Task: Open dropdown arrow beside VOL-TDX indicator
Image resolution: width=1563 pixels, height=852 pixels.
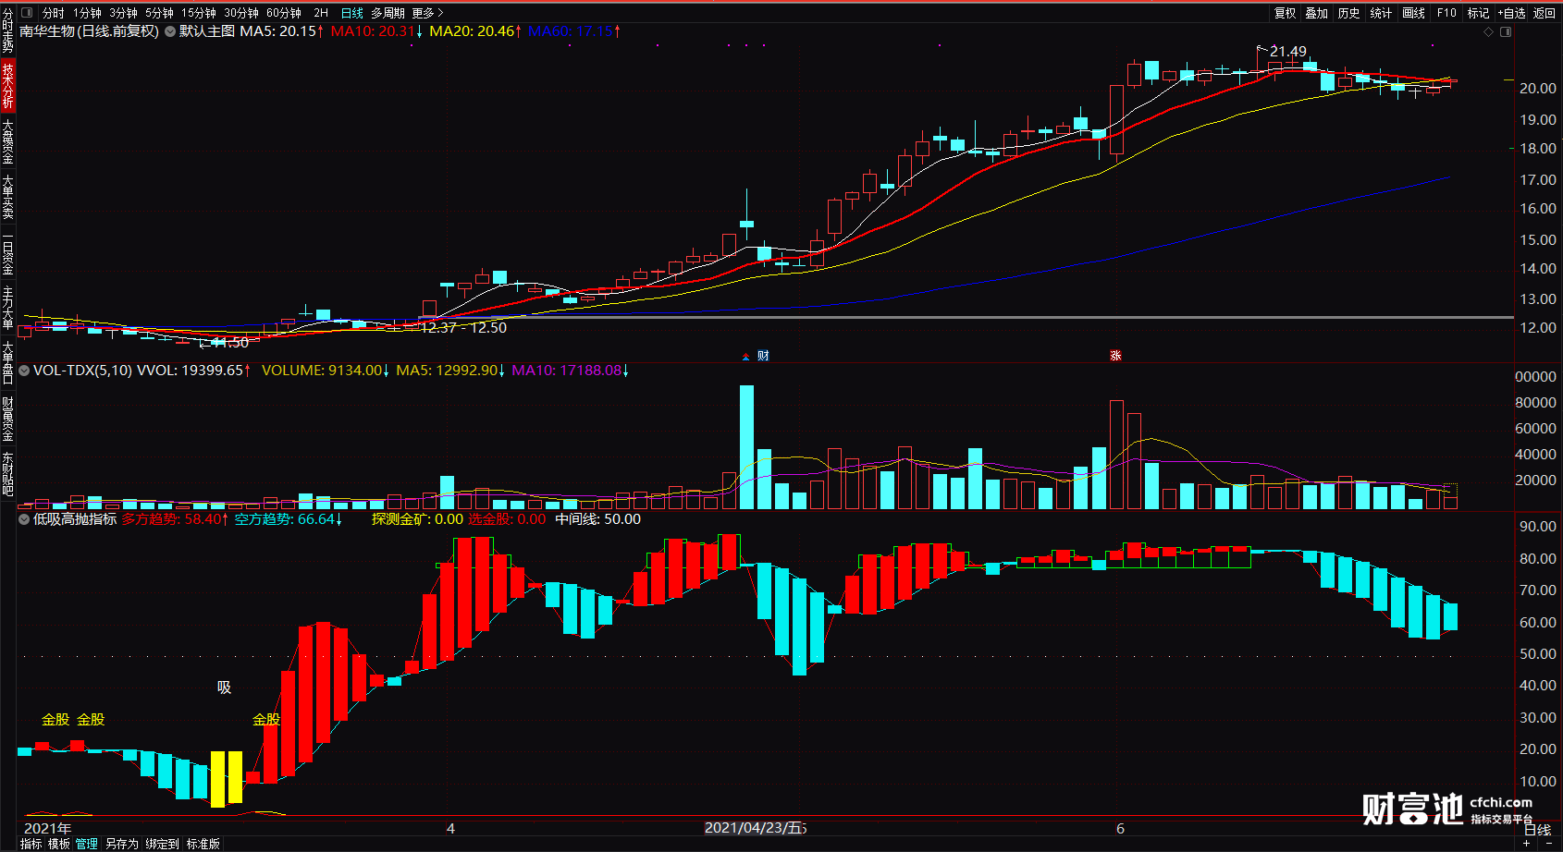Action: tap(24, 371)
